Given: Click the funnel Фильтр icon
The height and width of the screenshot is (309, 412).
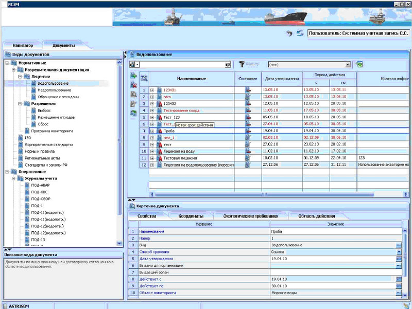Looking at the screenshot, I should (242, 64).
